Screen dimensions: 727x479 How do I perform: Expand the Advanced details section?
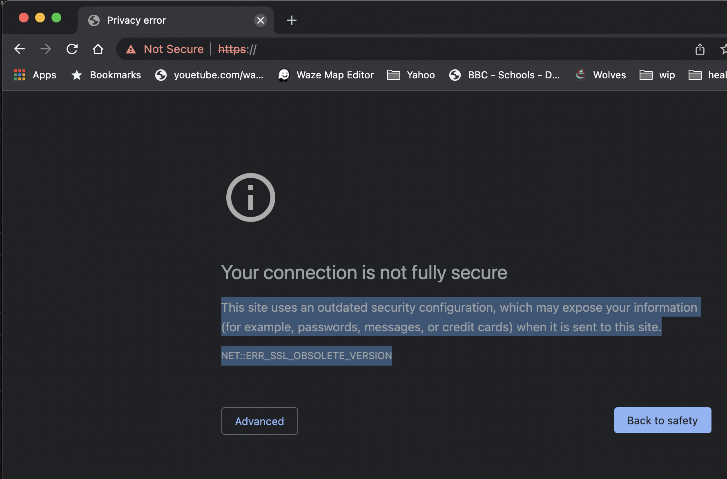tap(259, 421)
